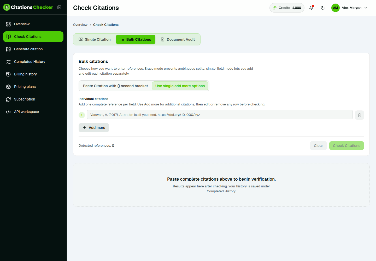Click Add more button
This screenshot has height=261, width=376.
pyautogui.click(x=94, y=128)
